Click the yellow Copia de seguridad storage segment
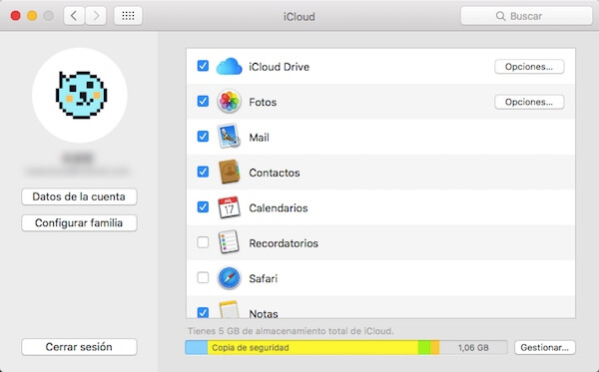The height and width of the screenshot is (372, 599). tap(312, 348)
